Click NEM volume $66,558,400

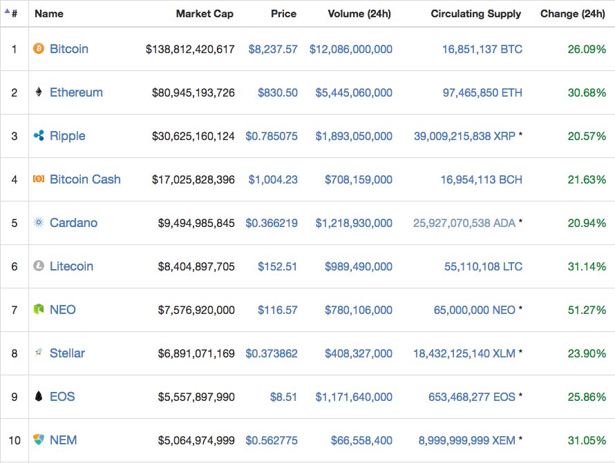click(361, 441)
